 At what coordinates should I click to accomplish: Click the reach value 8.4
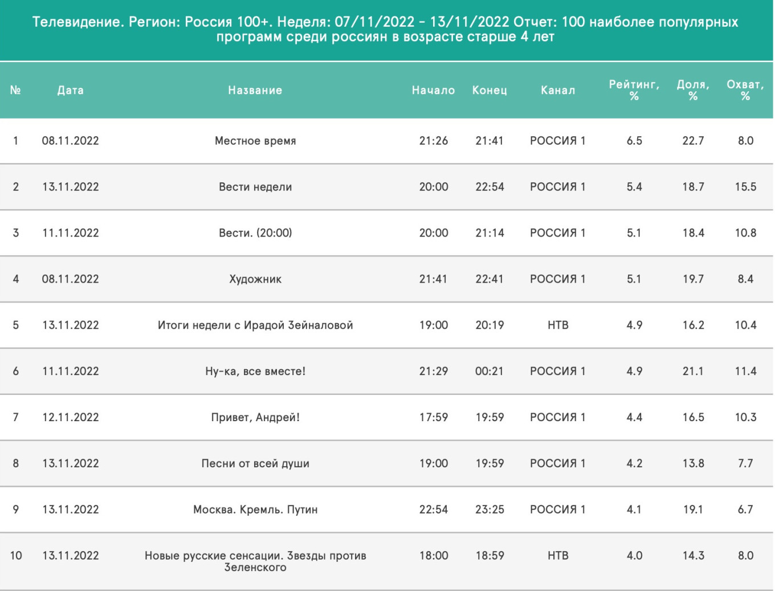click(745, 279)
